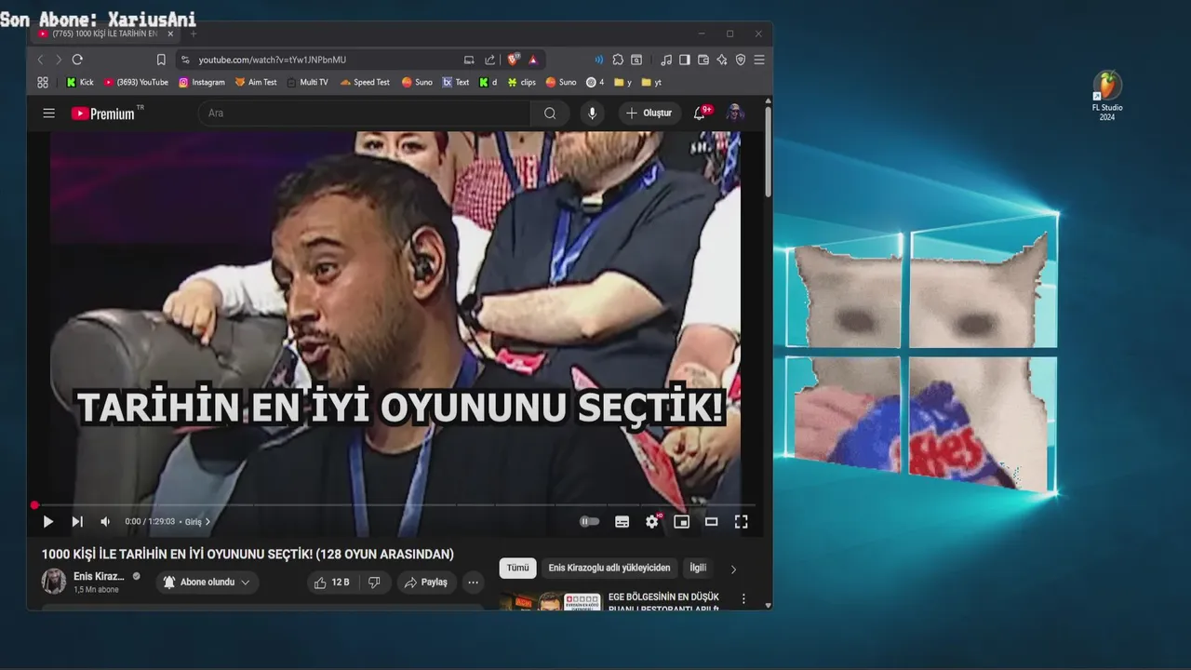Toggle theater mode view
Screen dimensions: 1191x670
(x=712, y=522)
